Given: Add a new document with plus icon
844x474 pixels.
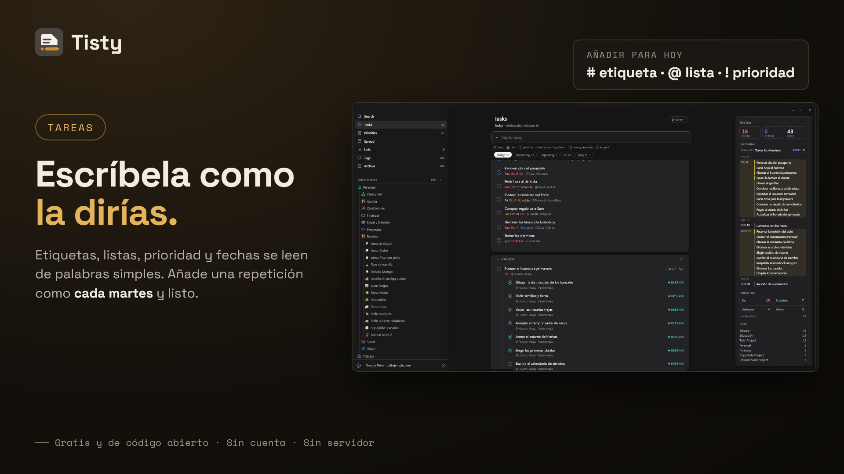Looking at the screenshot, I should click(441, 180).
